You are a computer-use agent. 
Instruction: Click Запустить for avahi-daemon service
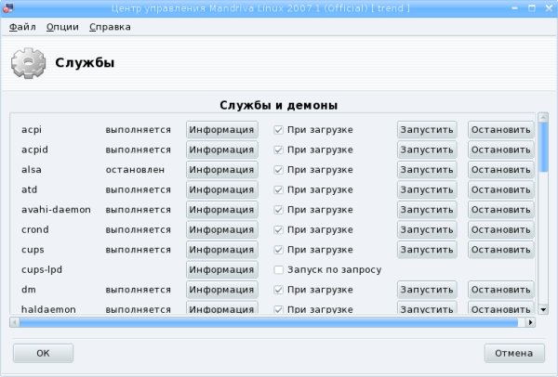(427, 210)
